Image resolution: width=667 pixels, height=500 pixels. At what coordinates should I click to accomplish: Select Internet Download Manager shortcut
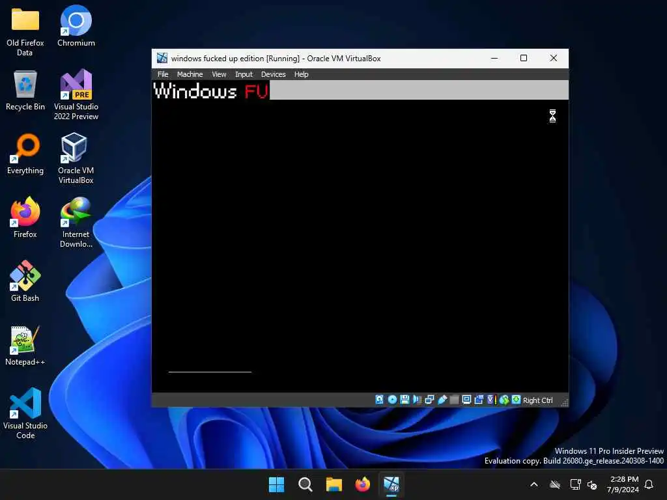click(76, 222)
